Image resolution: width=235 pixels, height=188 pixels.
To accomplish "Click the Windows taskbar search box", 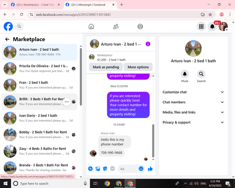I will (x=50, y=183).
